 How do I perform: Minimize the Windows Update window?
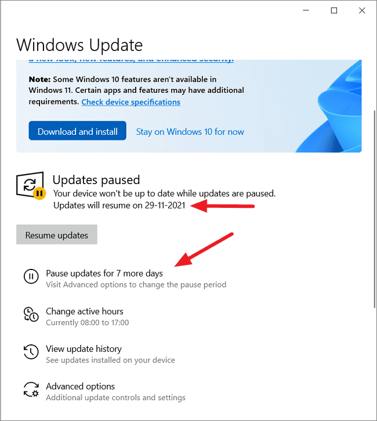click(306, 10)
